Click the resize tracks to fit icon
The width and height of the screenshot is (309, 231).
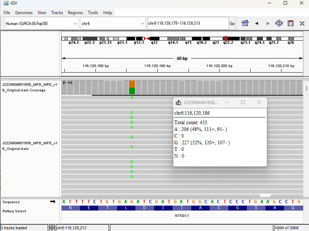tap(302, 23)
